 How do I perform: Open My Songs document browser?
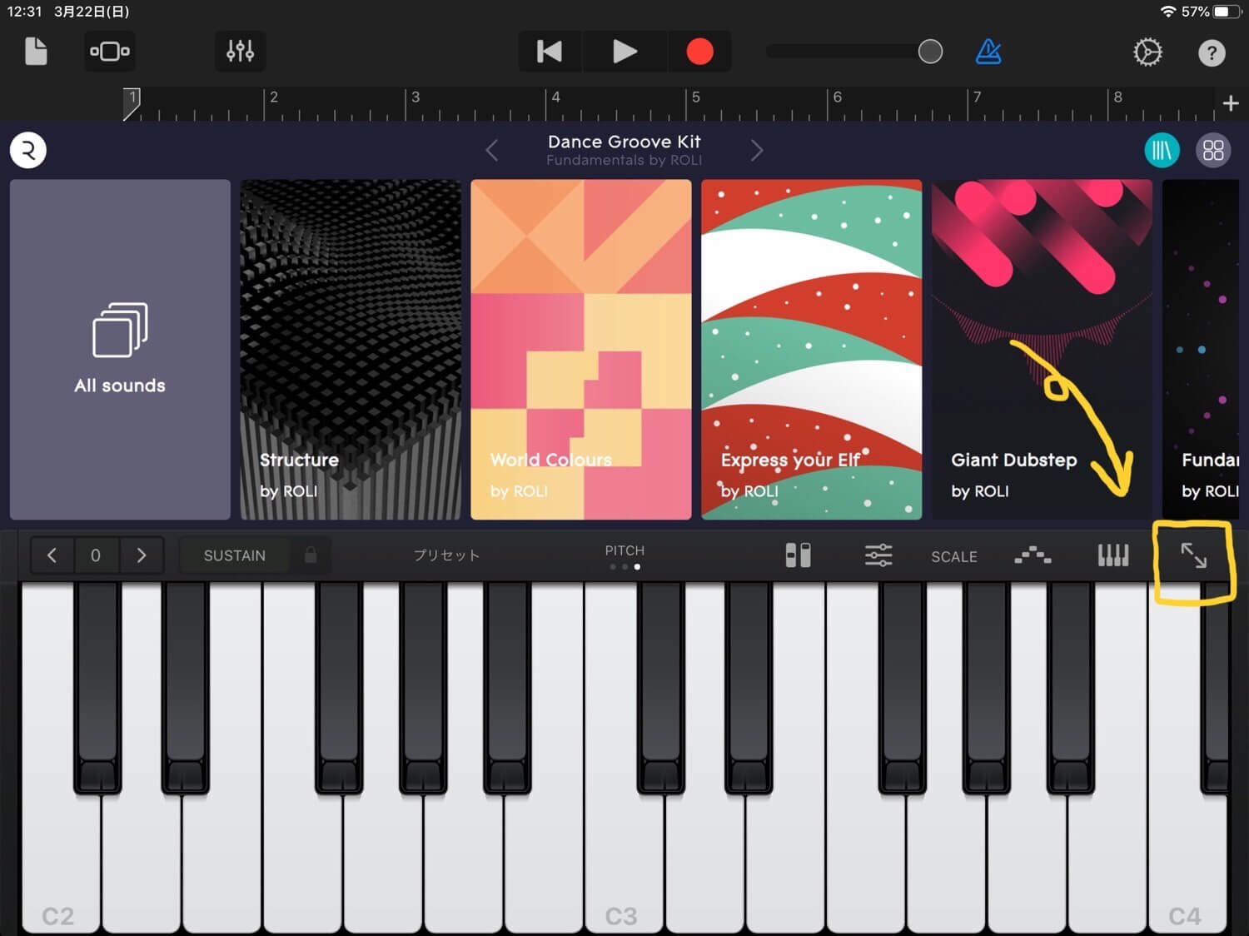click(36, 52)
